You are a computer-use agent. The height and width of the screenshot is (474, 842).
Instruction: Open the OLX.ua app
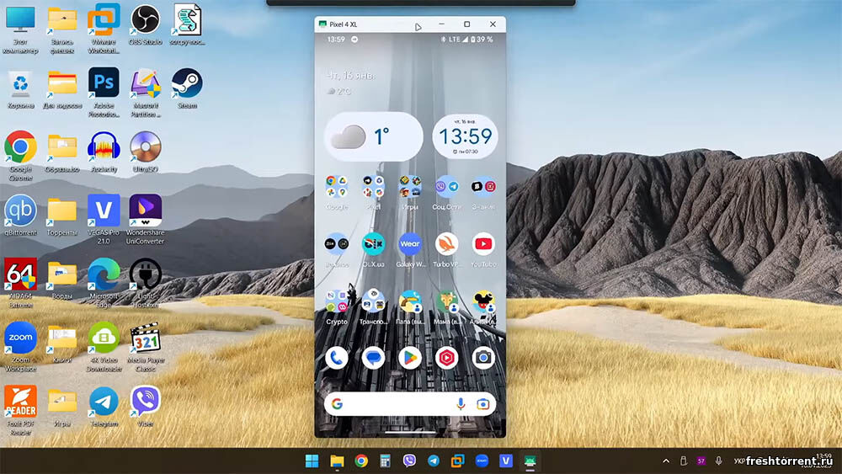[373, 245]
